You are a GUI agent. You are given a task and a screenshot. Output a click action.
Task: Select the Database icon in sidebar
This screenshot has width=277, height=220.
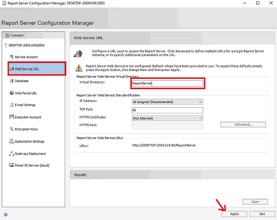click(11, 81)
